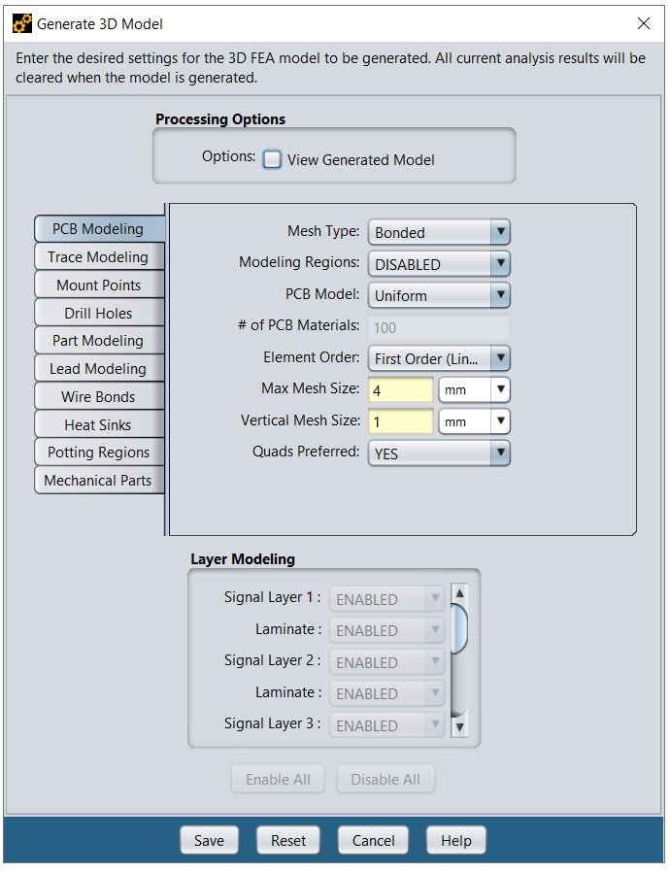The width and height of the screenshot is (670, 873).
Task: Expand the Element Order dropdown
Action: pos(501,358)
